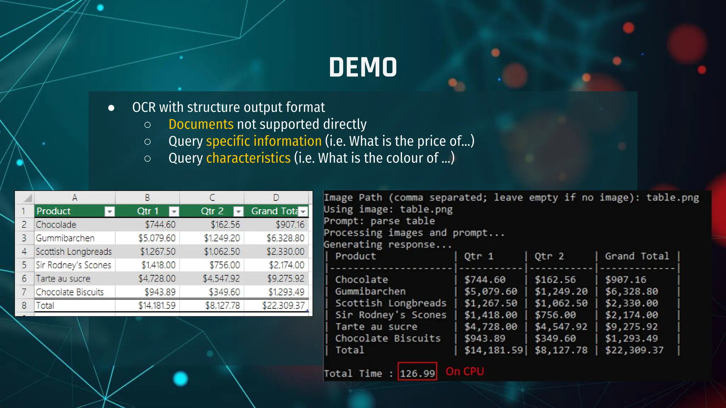Click 'Using image: table.png' terminal line
The height and width of the screenshot is (408, 726).
(388, 209)
